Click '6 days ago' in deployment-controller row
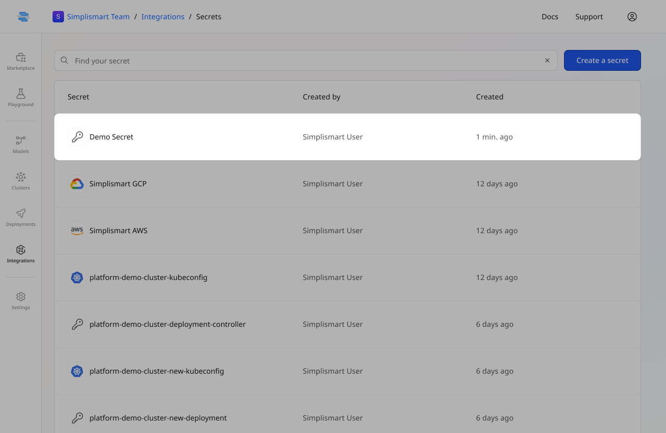This screenshot has height=433, width=666. [495, 324]
